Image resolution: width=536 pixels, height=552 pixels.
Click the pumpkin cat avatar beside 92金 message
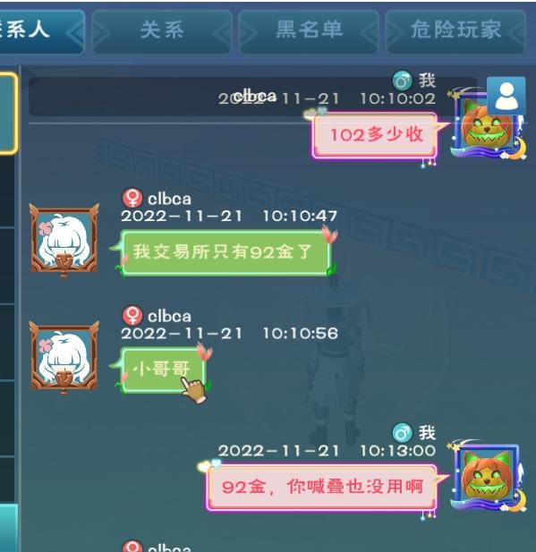click(x=488, y=477)
